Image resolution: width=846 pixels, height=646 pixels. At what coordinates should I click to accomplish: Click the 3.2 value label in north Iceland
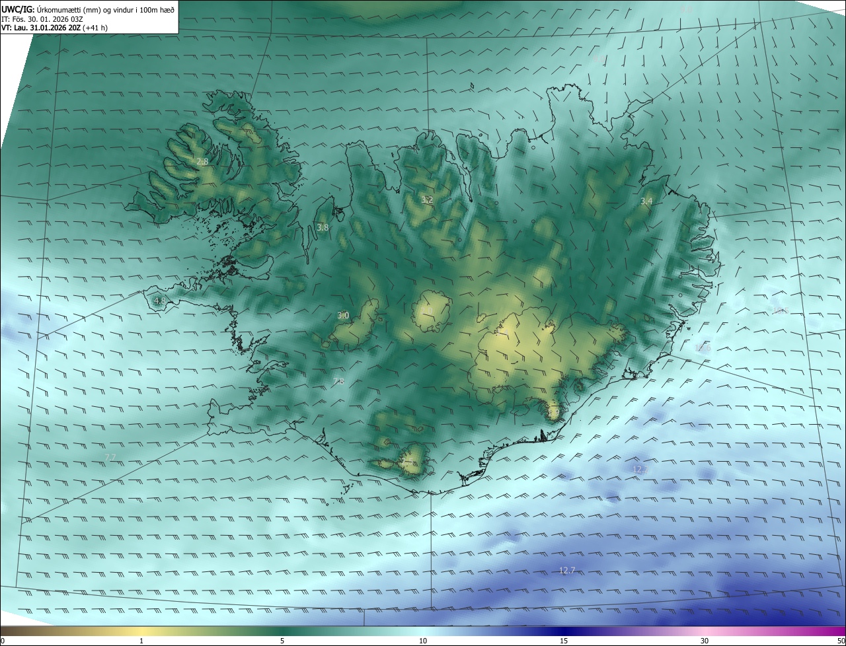pos(427,199)
